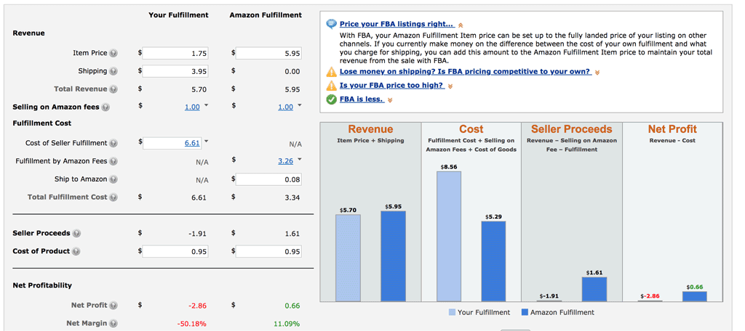Click warning icon beside Is your FBA price too high
The height and width of the screenshot is (331, 745).
(331, 86)
